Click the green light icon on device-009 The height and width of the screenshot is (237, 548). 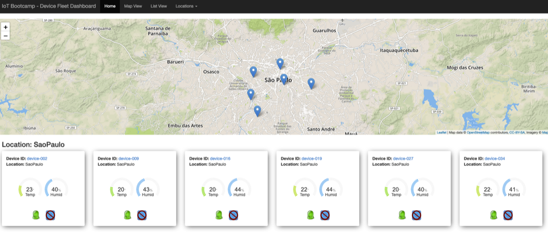tap(128, 215)
